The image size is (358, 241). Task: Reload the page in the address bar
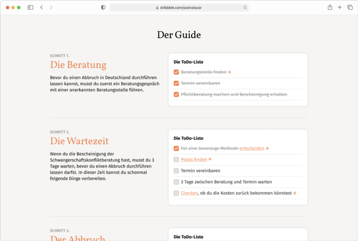245,7
